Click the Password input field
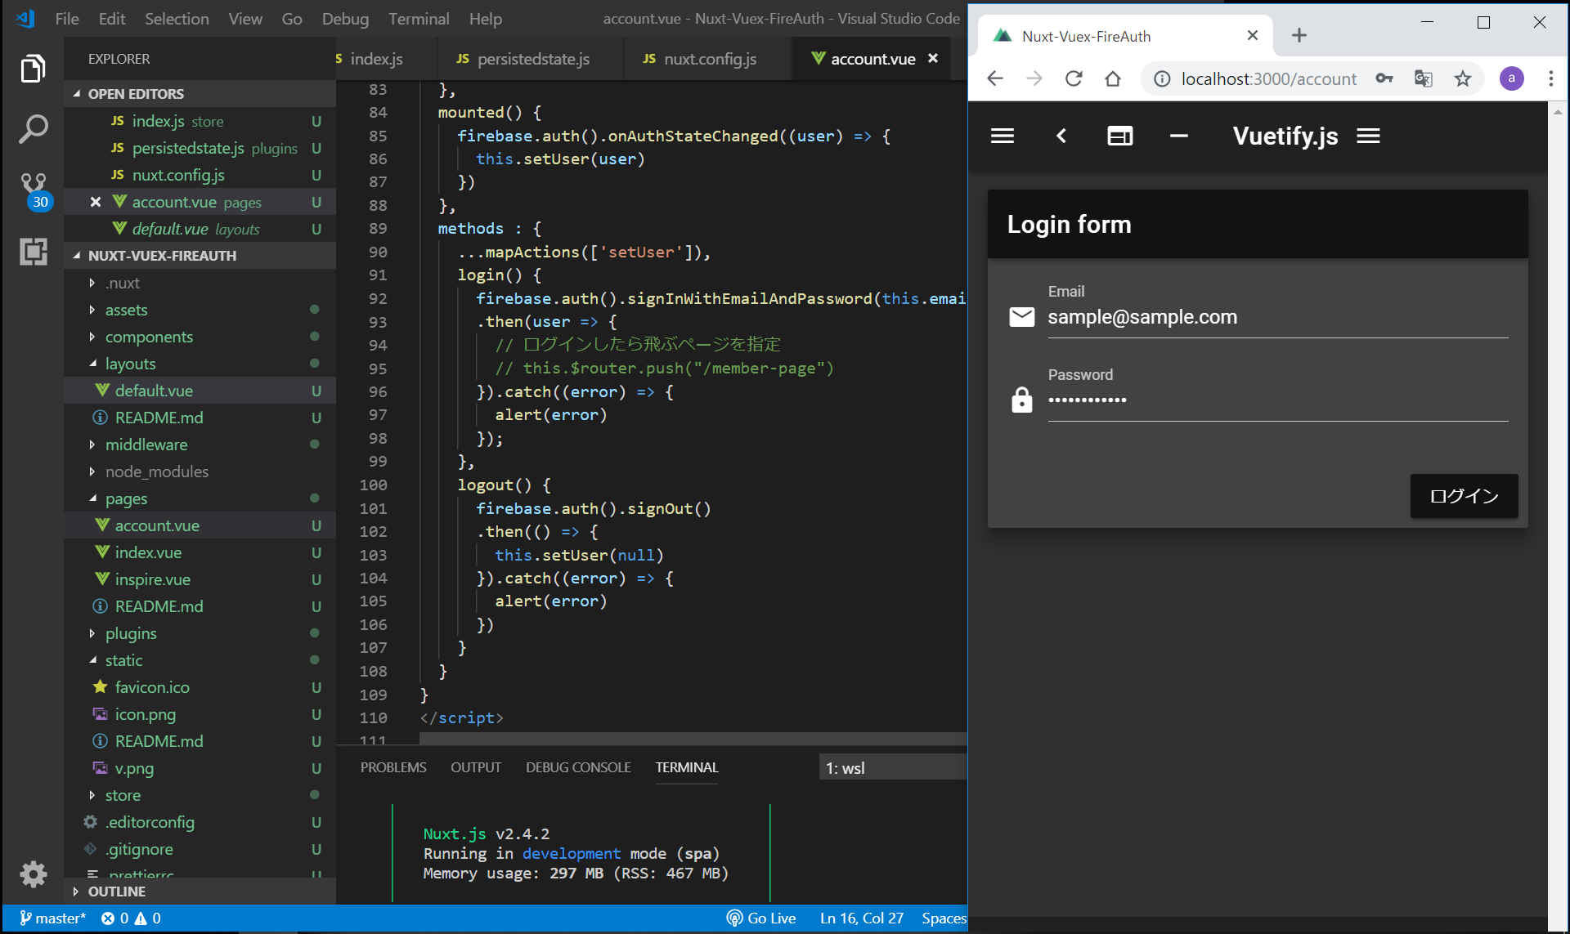Image resolution: width=1570 pixels, height=934 pixels. [1278, 400]
